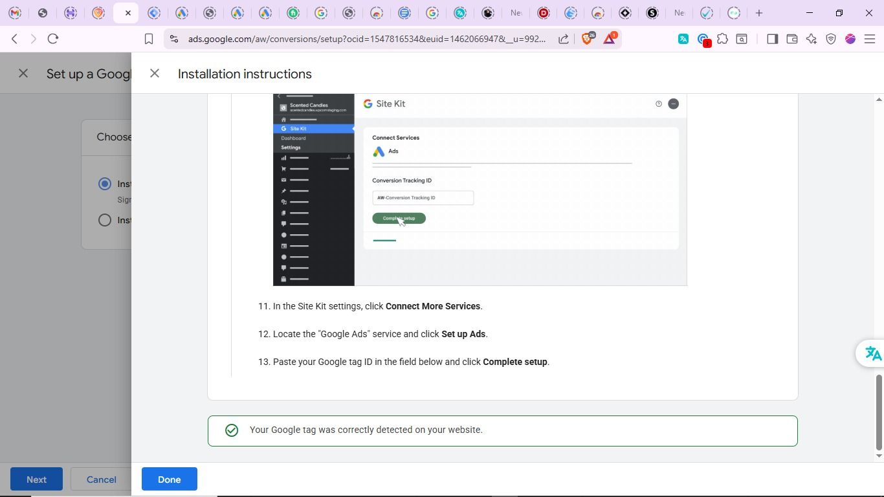This screenshot has height=497, width=884.
Task: Reload the current page
Action: [54, 39]
